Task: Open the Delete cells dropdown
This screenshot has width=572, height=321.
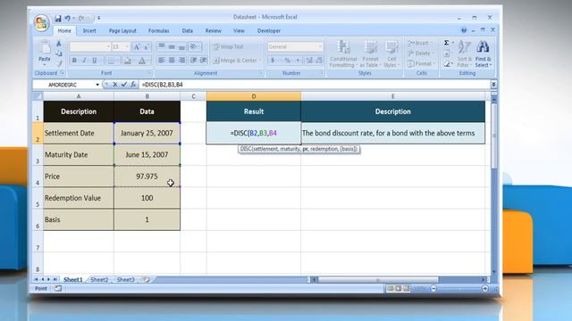Action: [420, 53]
